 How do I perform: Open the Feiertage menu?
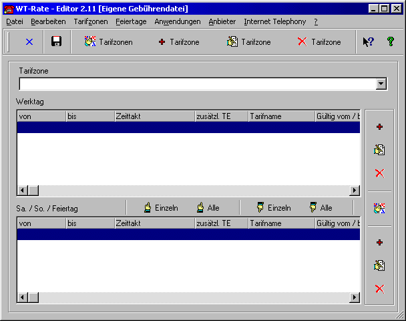(x=131, y=21)
